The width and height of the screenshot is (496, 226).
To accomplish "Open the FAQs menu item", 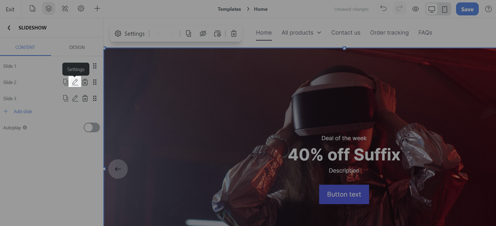I will pos(425,33).
